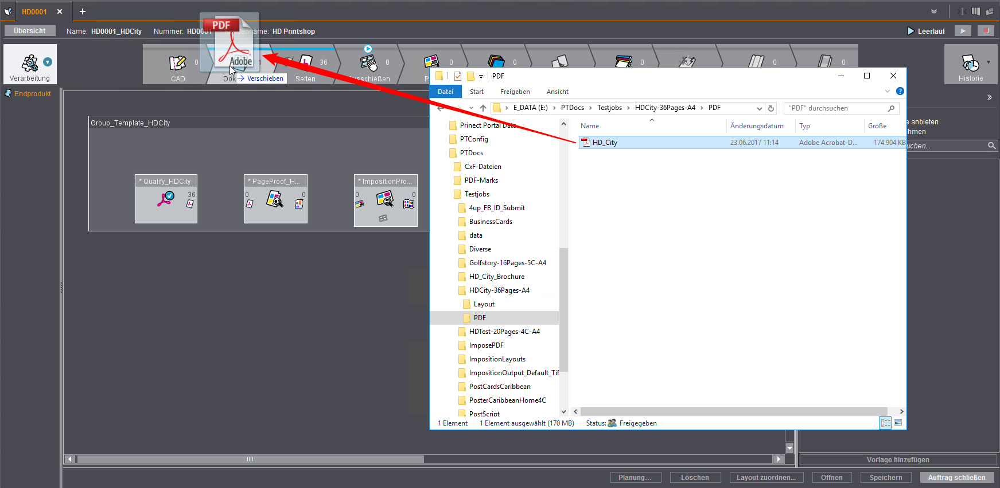Start the workflow with play button
Screen dimensions: 1000x488
(x=963, y=31)
